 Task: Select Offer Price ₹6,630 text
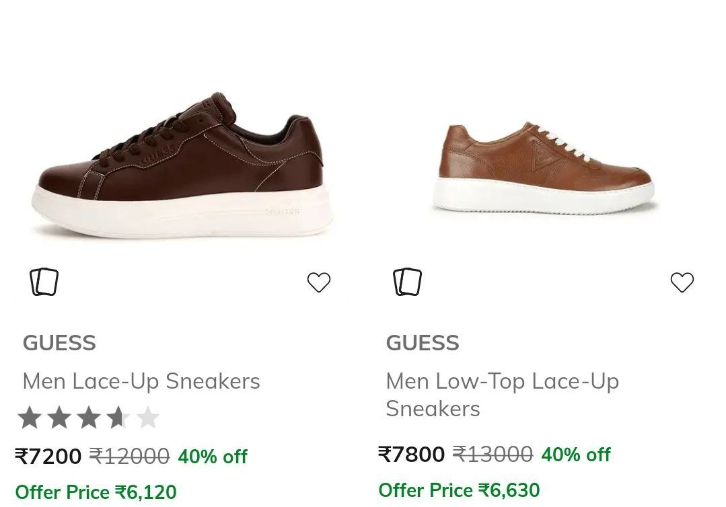[x=460, y=490]
